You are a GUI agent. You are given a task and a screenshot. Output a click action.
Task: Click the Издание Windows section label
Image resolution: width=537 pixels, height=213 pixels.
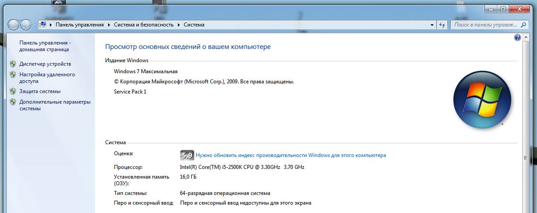pyautogui.click(x=127, y=60)
